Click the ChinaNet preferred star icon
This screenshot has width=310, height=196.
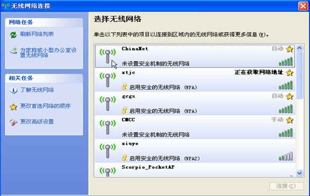[x=290, y=49]
